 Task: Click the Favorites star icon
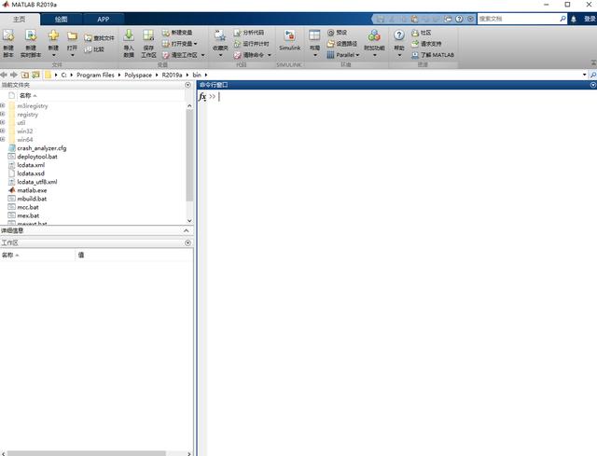click(220, 35)
